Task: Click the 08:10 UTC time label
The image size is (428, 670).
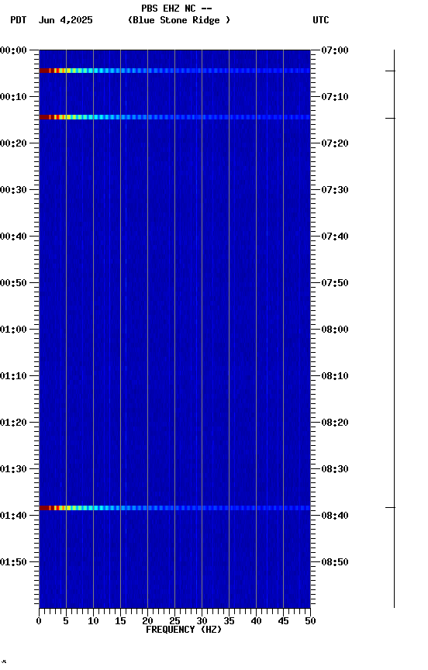Action: click(335, 376)
